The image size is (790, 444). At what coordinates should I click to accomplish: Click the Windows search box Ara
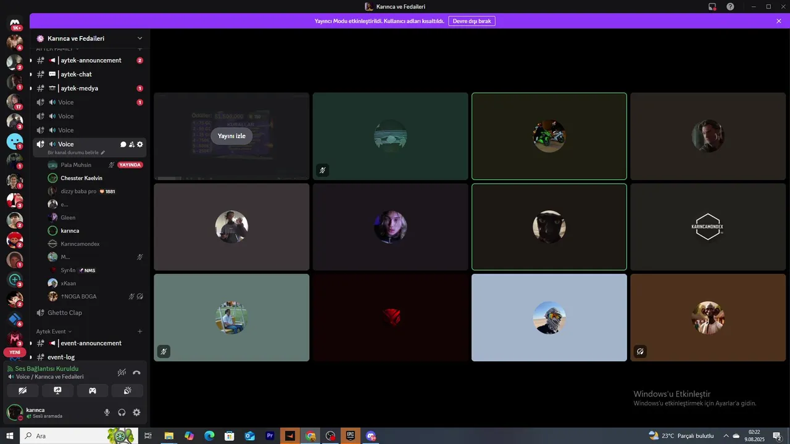tap(79, 436)
